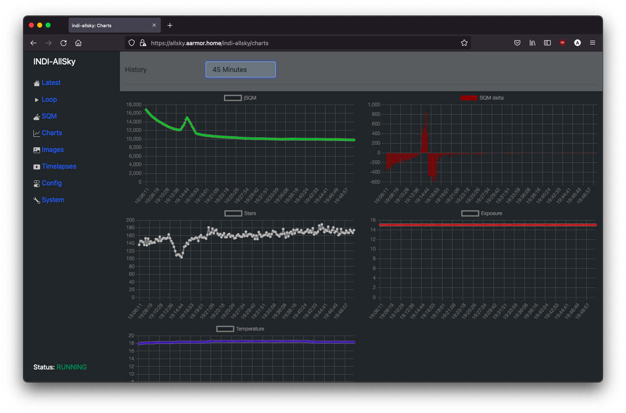Open the Config page link
The height and width of the screenshot is (413, 626).
coord(52,183)
